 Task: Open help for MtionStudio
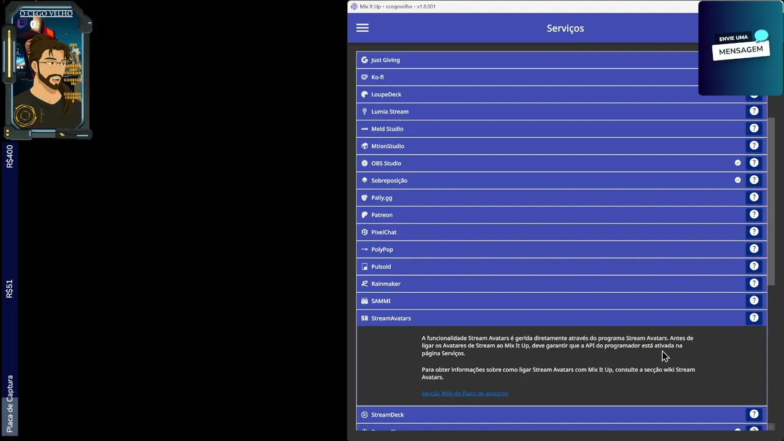coord(754,146)
